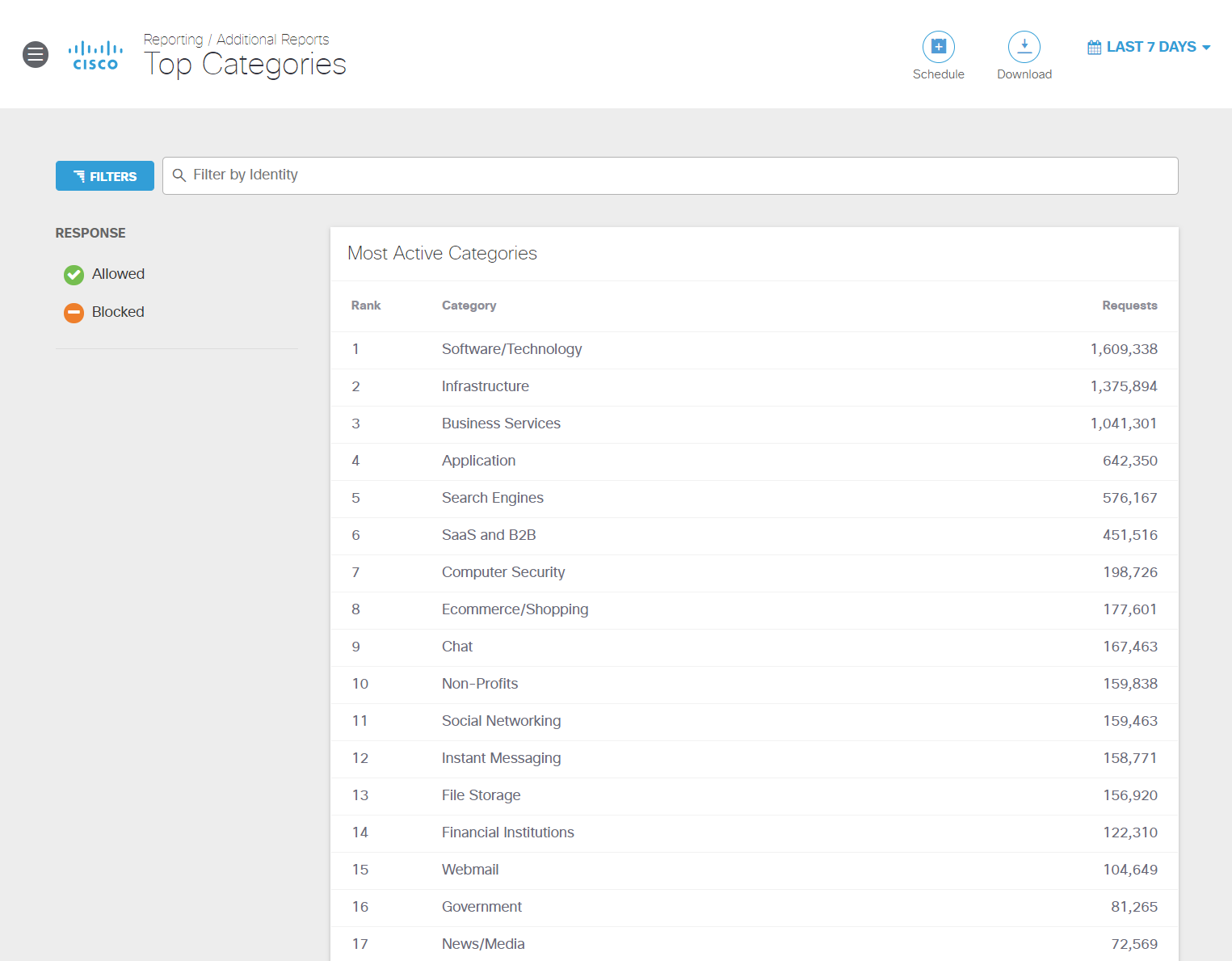The image size is (1232, 961).
Task: Open the Additional Reports breadcrumb
Action: 272,39
